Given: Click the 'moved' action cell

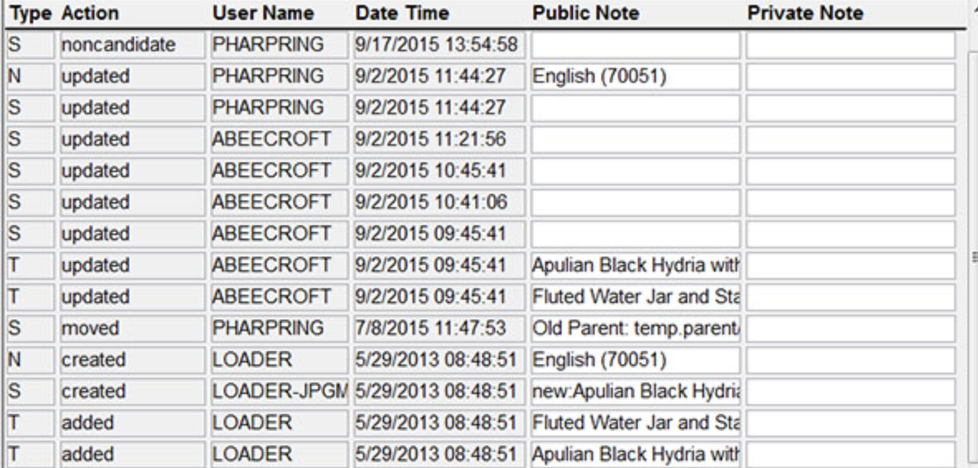Looking at the screenshot, I should pos(131,327).
